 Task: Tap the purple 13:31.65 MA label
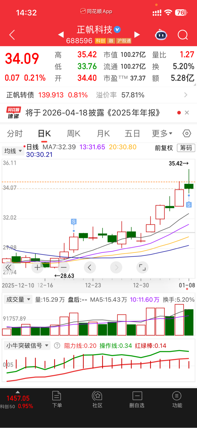tap(92, 147)
